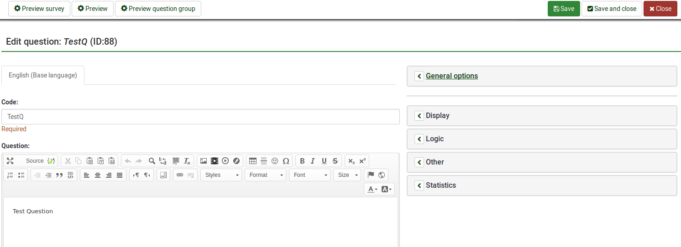This screenshot has width=681, height=247.
Task: Click Preview survey button
Action: click(x=39, y=9)
